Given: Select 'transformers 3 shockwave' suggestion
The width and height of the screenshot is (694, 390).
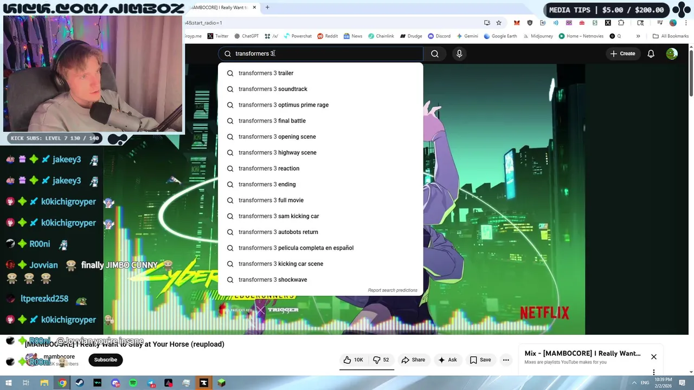Looking at the screenshot, I should point(320,279).
